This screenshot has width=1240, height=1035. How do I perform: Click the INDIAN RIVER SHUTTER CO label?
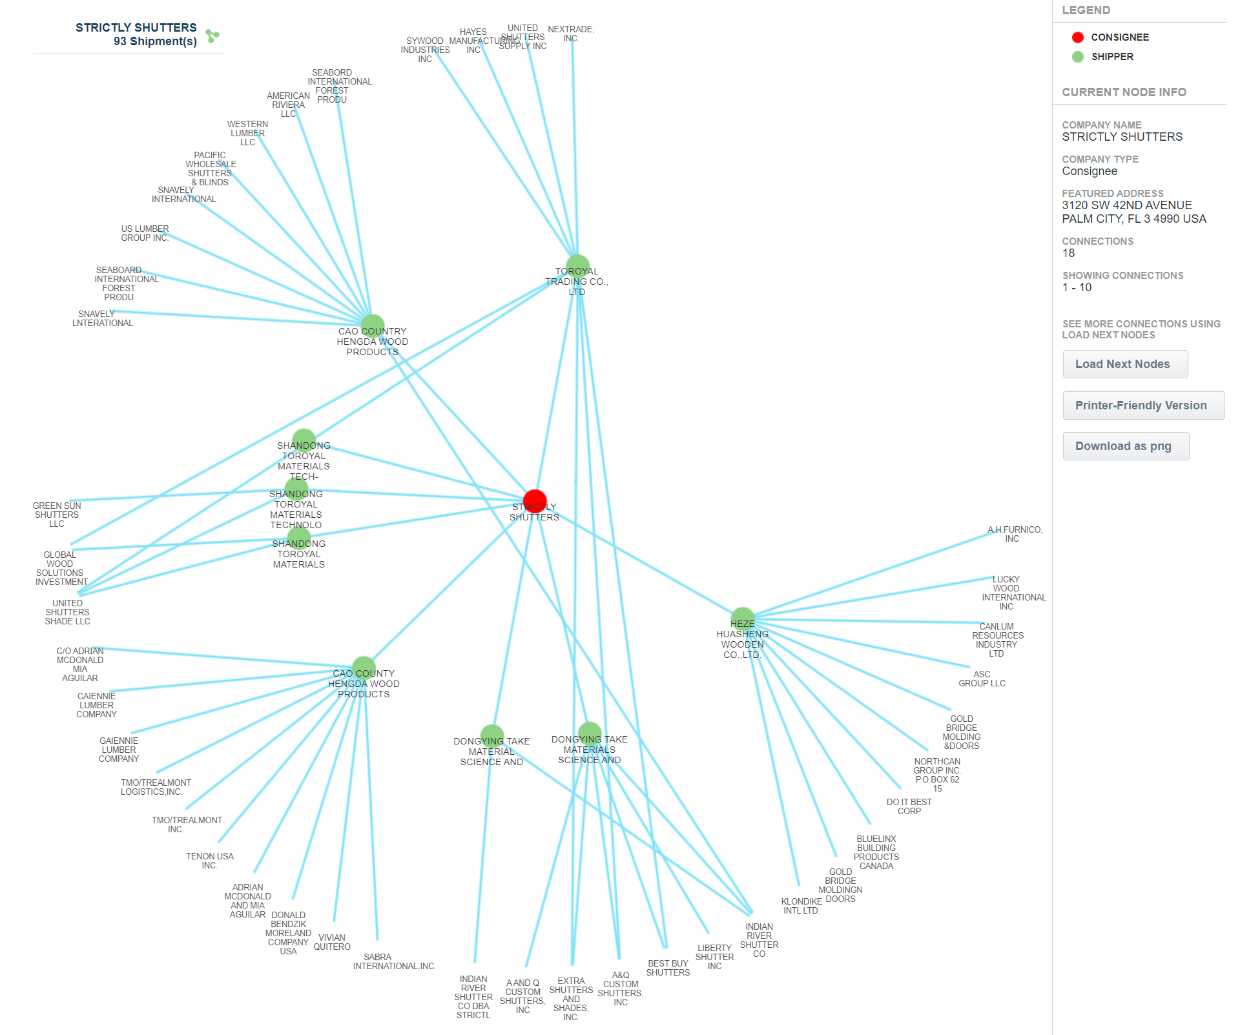click(759, 940)
